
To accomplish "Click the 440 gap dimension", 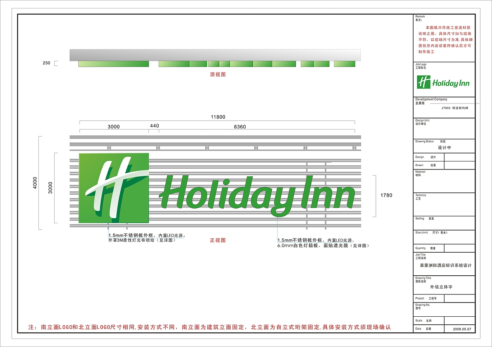I will point(155,126).
